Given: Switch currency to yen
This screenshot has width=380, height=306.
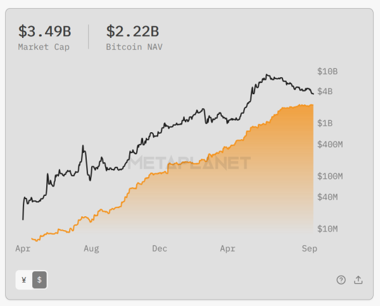Looking at the screenshot, I should [x=24, y=280].
